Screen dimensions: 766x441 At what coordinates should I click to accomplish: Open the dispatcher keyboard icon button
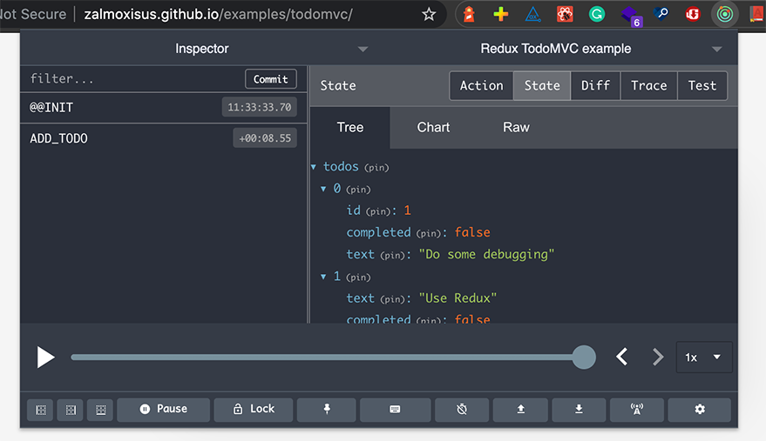(396, 410)
